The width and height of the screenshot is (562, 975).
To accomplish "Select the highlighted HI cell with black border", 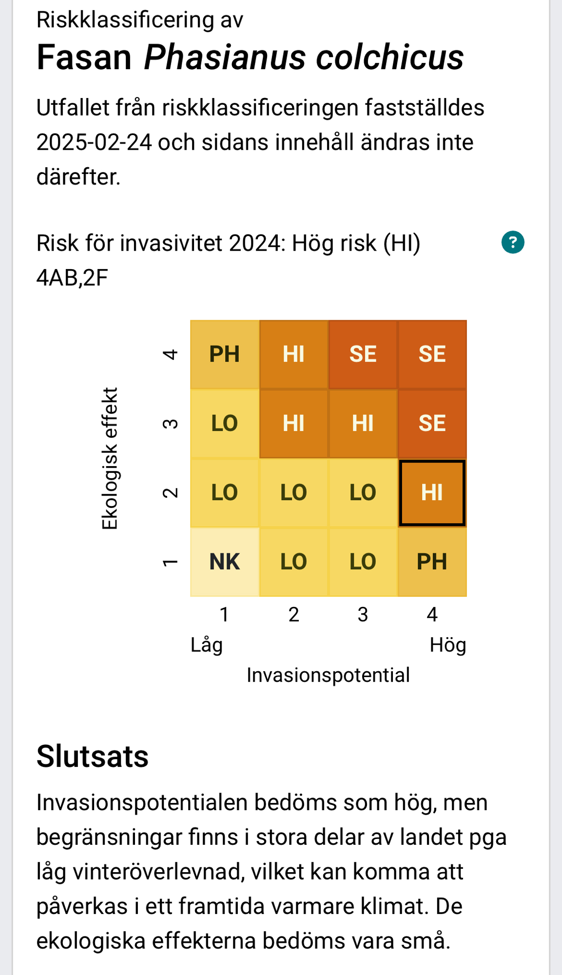I will point(432,493).
